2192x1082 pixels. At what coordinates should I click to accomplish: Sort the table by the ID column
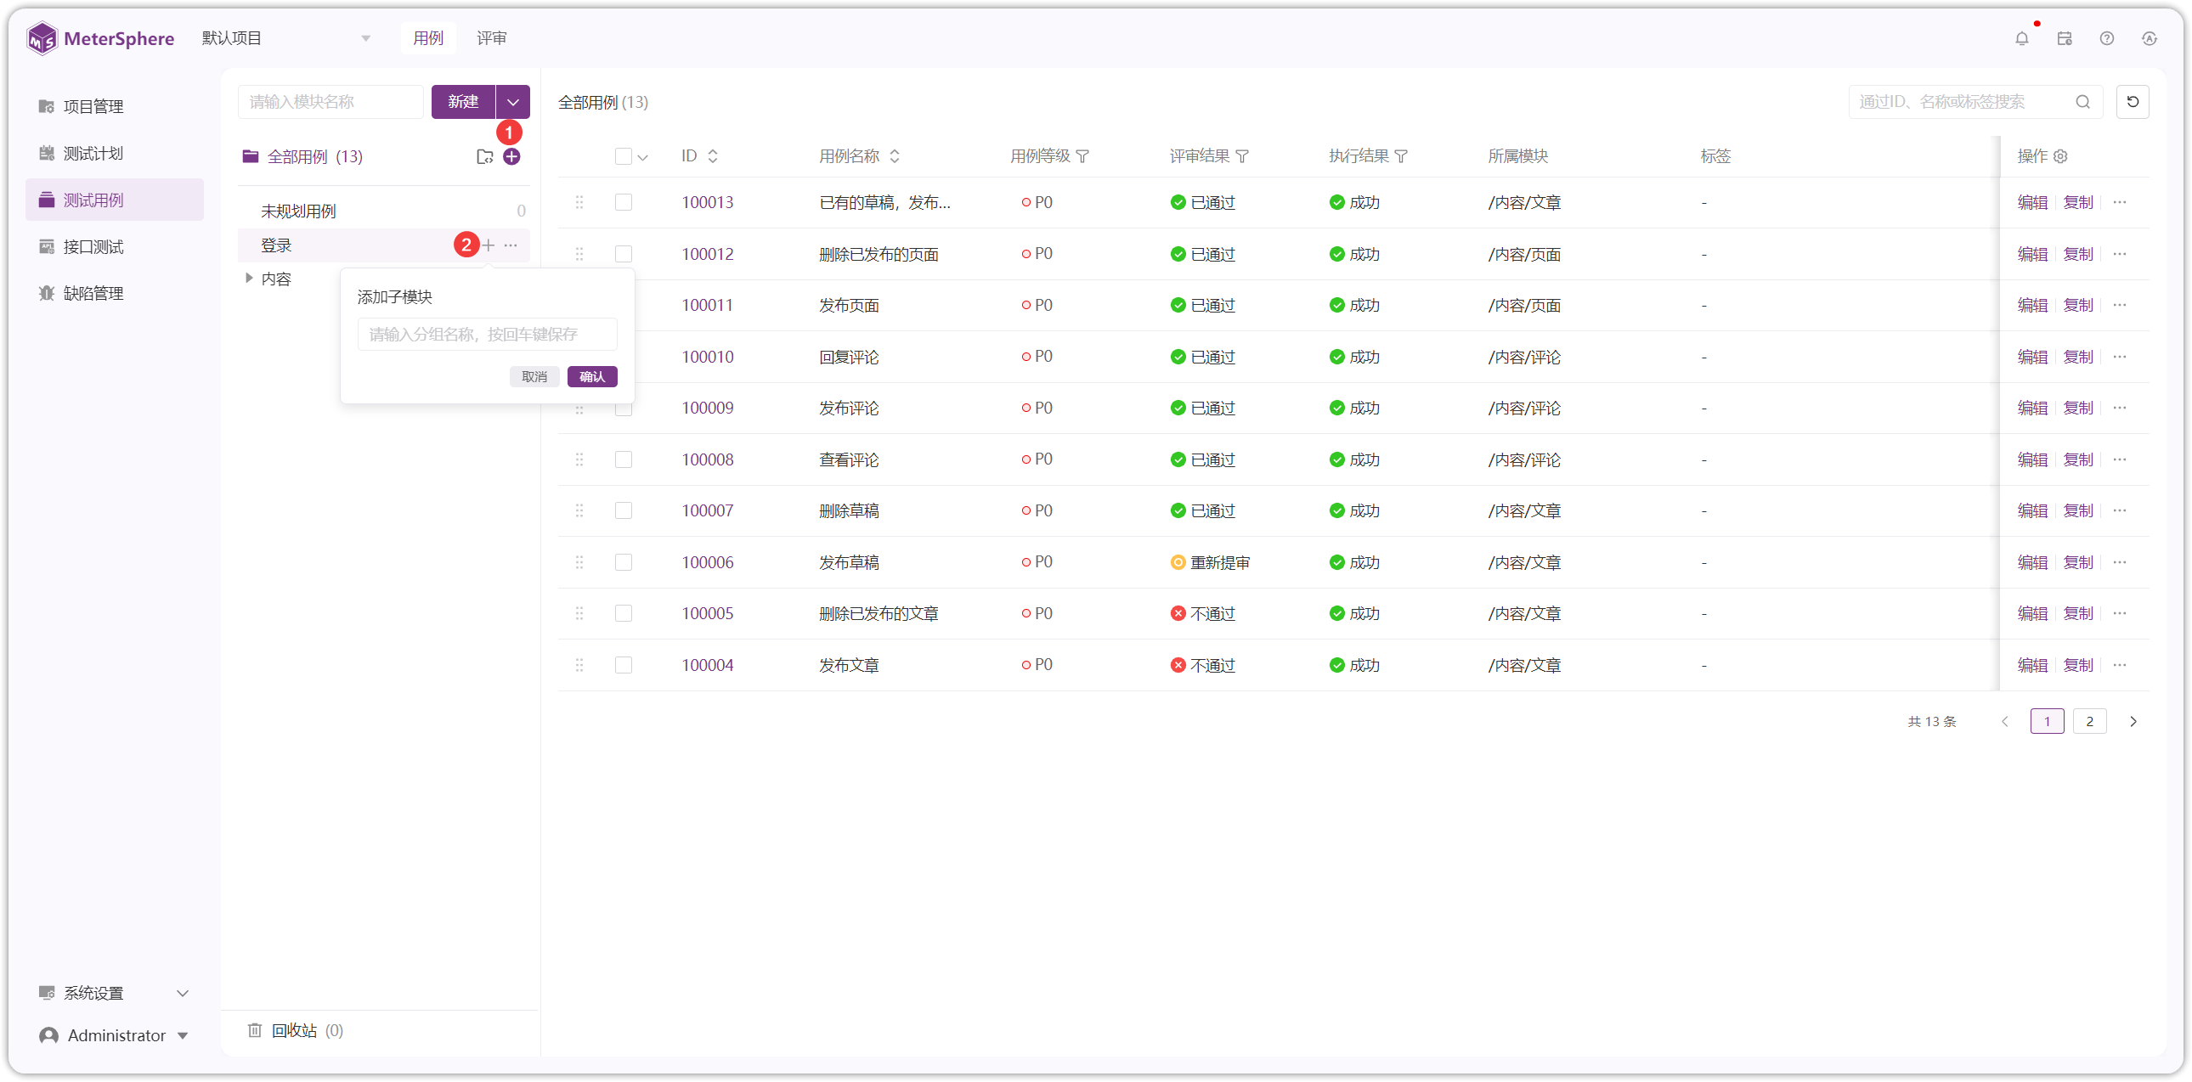point(713,156)
